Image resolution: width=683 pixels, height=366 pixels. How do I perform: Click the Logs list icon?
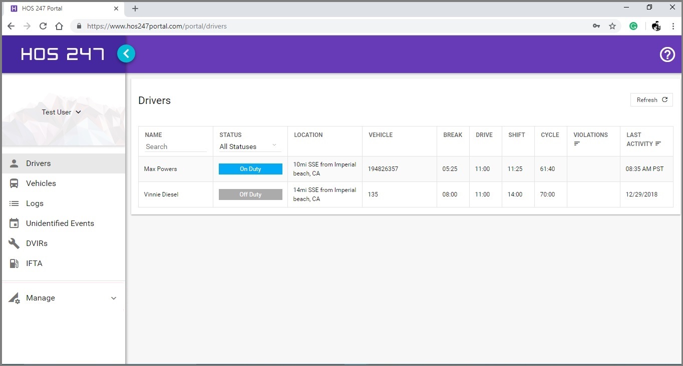pos(15,203)
